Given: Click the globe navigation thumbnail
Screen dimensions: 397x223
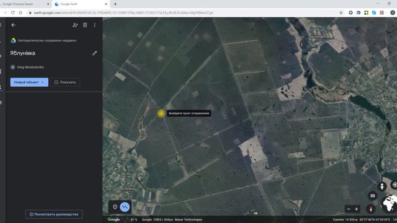Looking at the screenshot, I should coord(389,204).
